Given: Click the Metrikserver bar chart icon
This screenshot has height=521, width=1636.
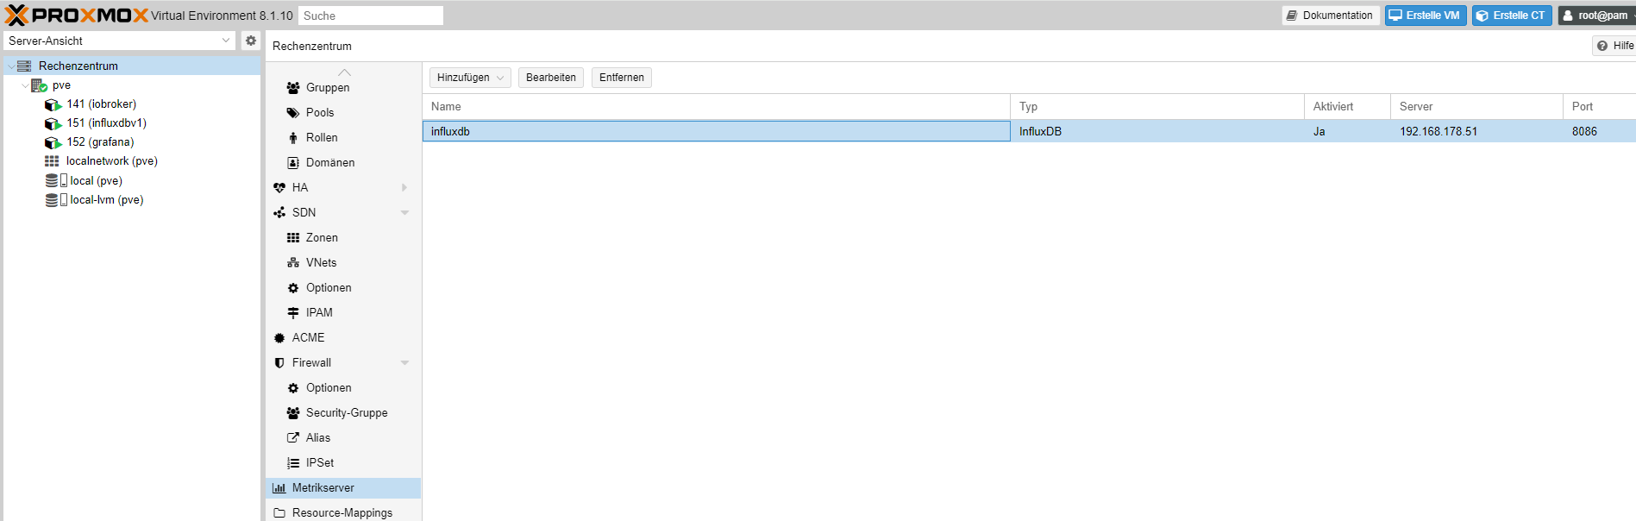Looking at the screenshot, I should [279, 488].
